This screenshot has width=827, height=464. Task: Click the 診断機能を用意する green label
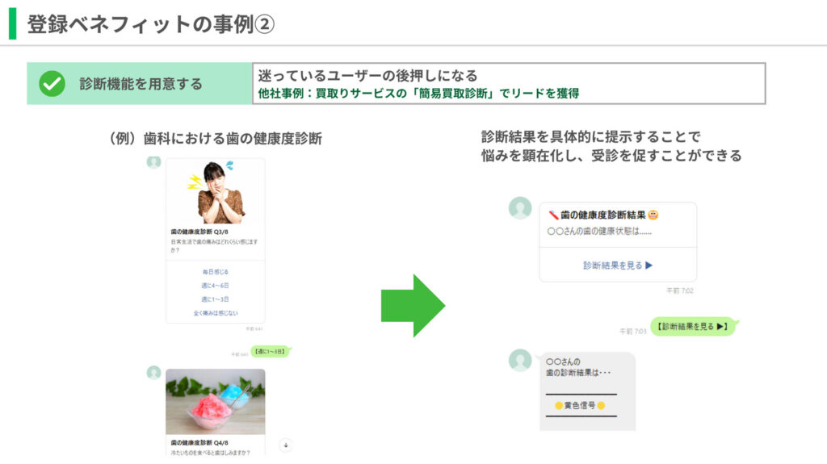point(141,84)
